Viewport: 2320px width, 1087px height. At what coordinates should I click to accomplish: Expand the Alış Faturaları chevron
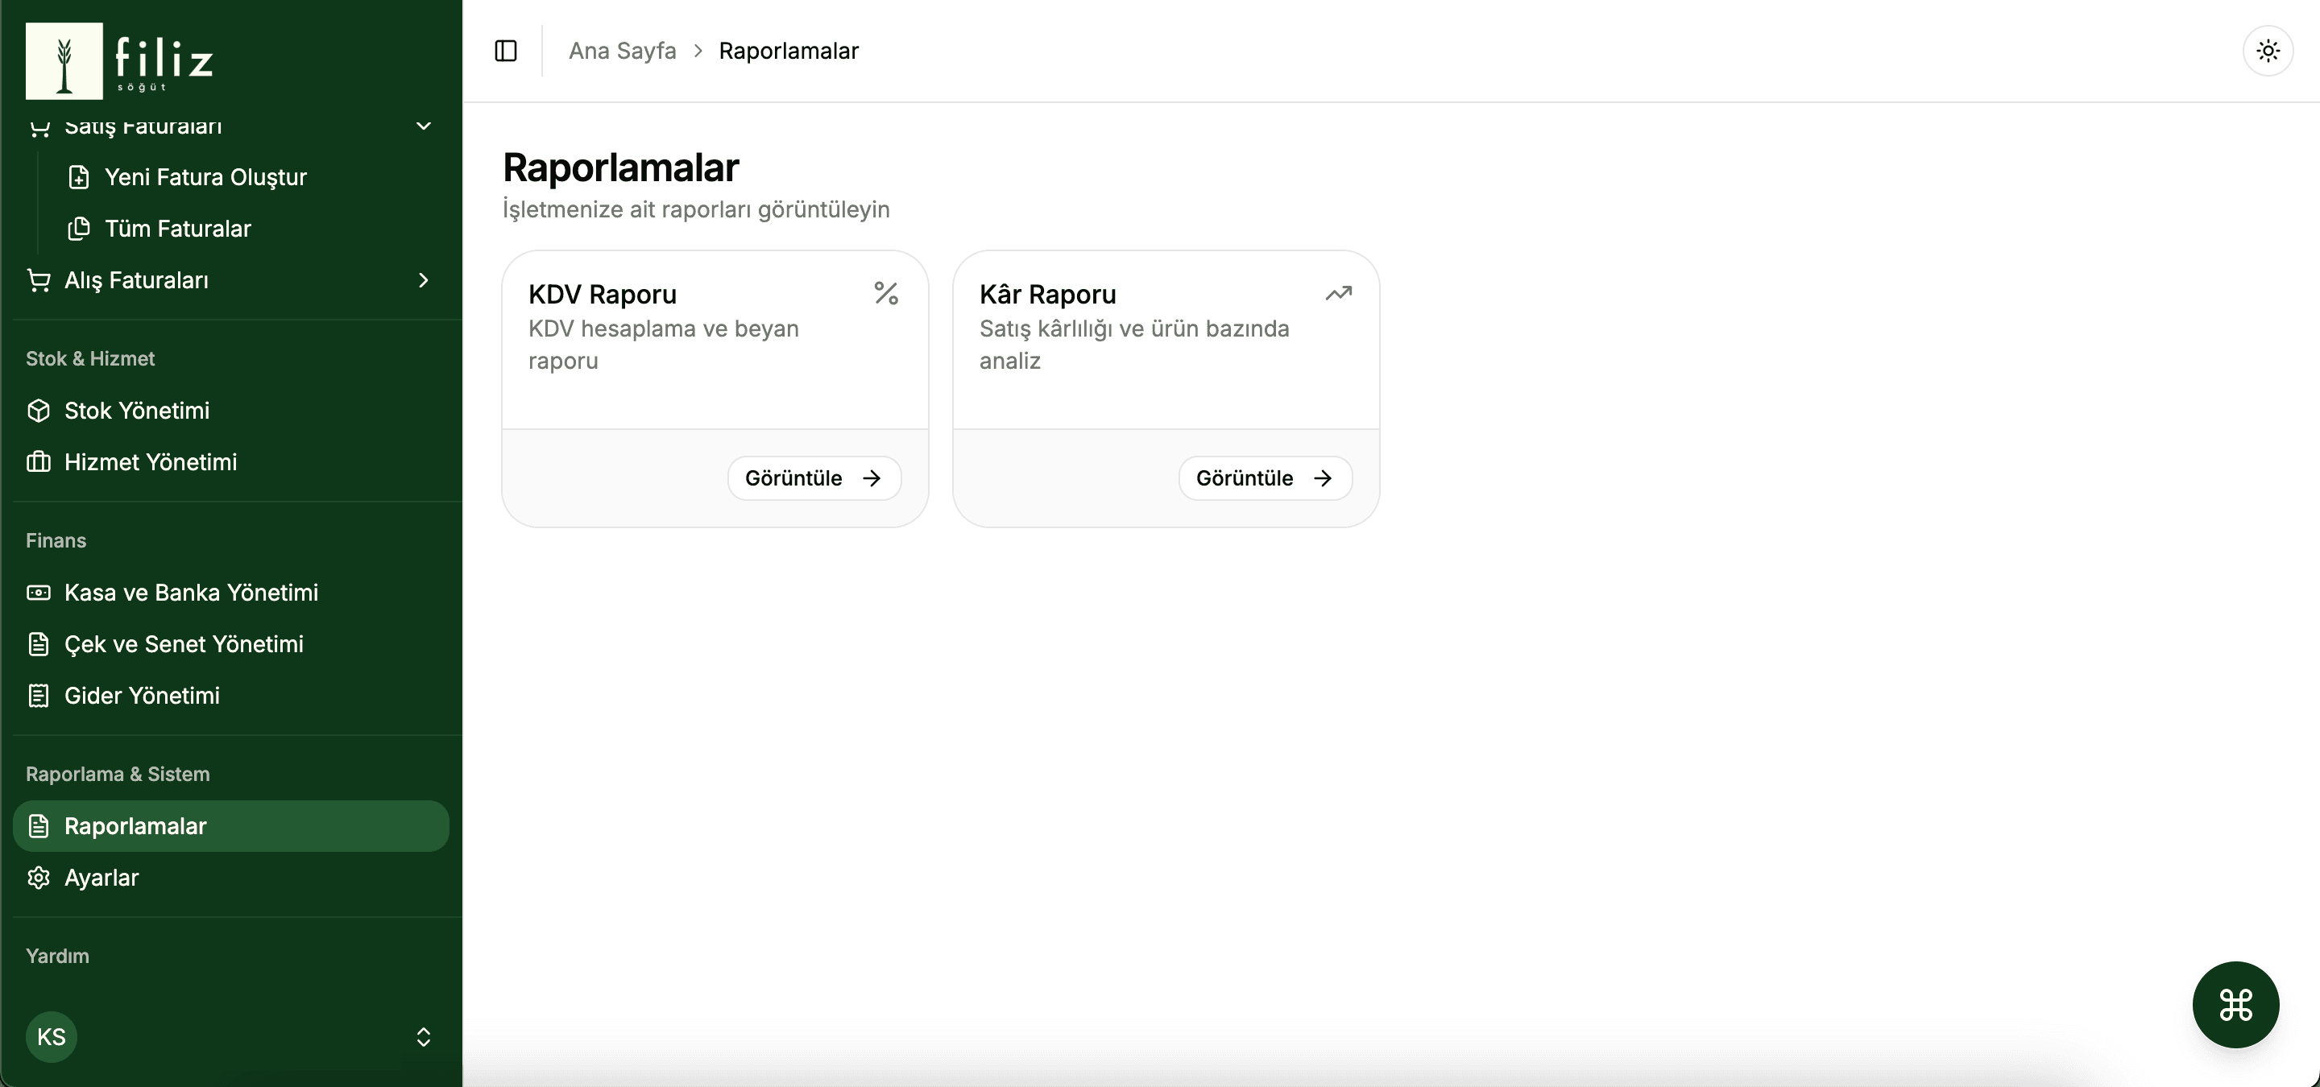click(423, 281)
